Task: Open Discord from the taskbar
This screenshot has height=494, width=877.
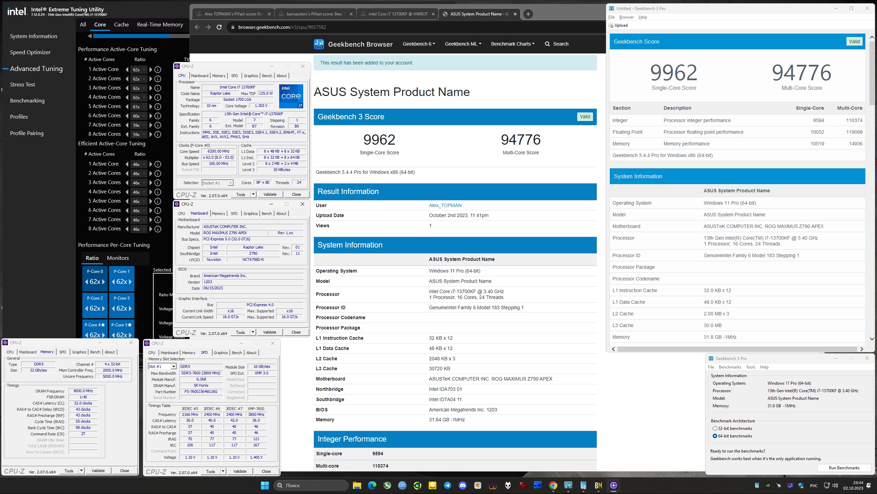Action: pyautogui.click(x=463, y=485)
